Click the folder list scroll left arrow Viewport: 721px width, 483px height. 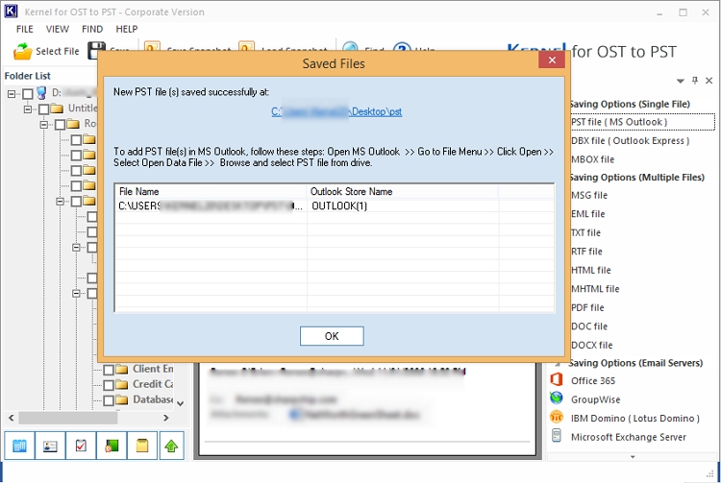[x=11, y=418]
